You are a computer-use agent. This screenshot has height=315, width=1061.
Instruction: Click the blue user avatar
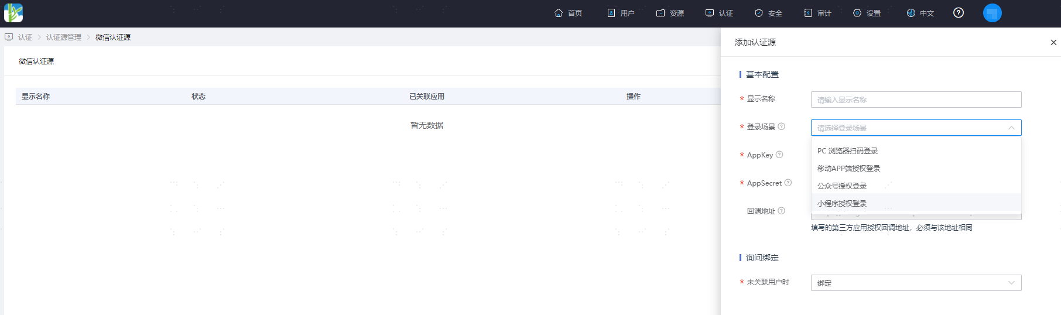pyautogui.click(x=992, y=13)
